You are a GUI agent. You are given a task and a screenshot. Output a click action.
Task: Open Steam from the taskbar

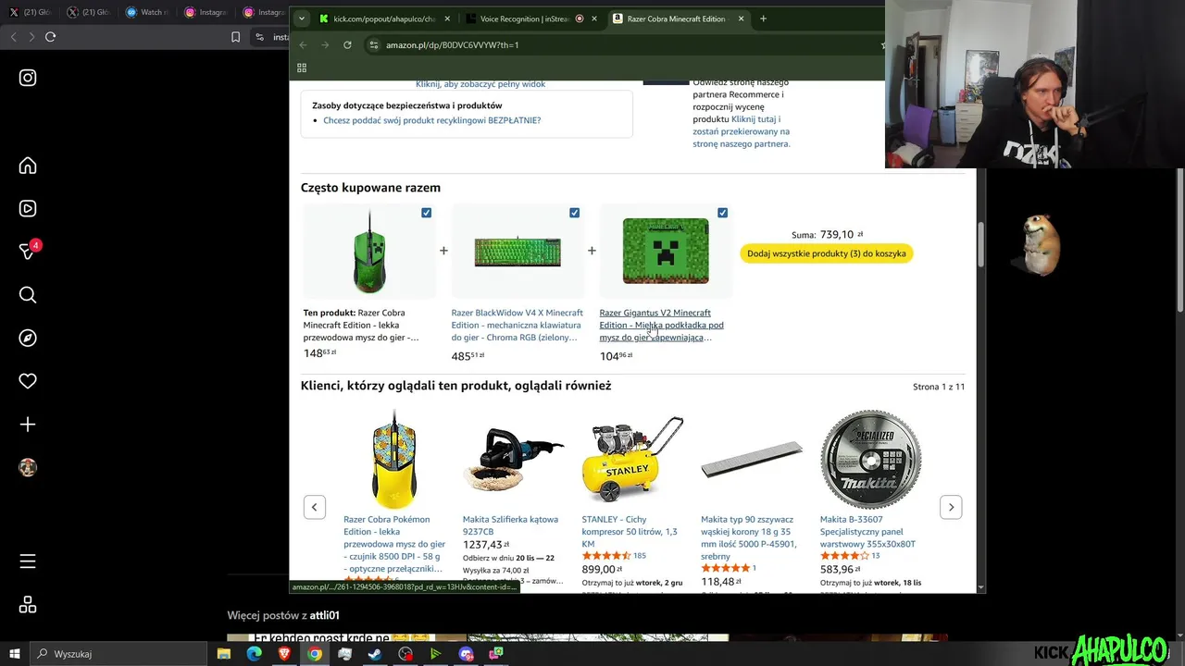click(x=375, y=654)
